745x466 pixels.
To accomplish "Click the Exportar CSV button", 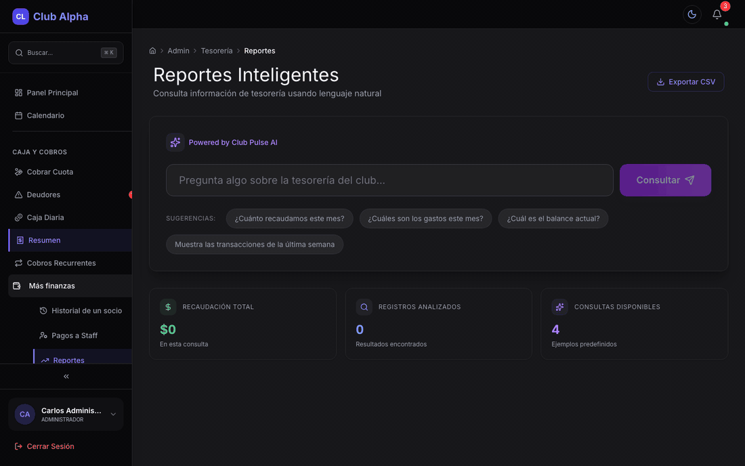I will click(685, 82).
